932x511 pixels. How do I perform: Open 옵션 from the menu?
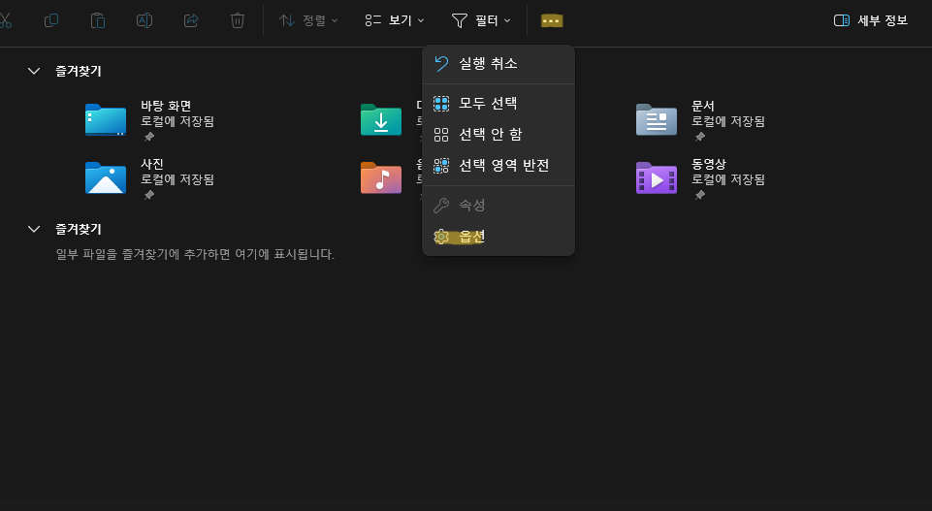point(498,237)
